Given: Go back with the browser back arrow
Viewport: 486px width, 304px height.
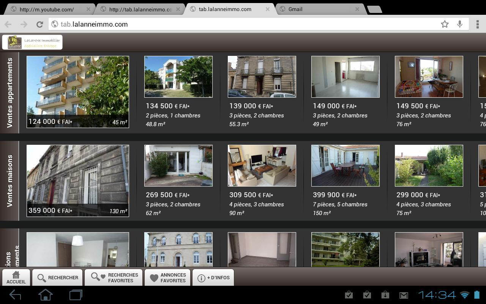Looking at the screenshot, I should coord(8,24).
